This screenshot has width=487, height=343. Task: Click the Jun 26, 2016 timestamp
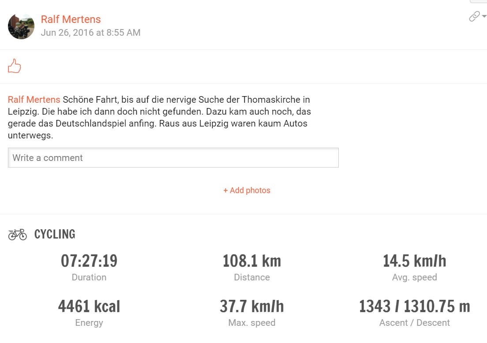coord(90,33)
